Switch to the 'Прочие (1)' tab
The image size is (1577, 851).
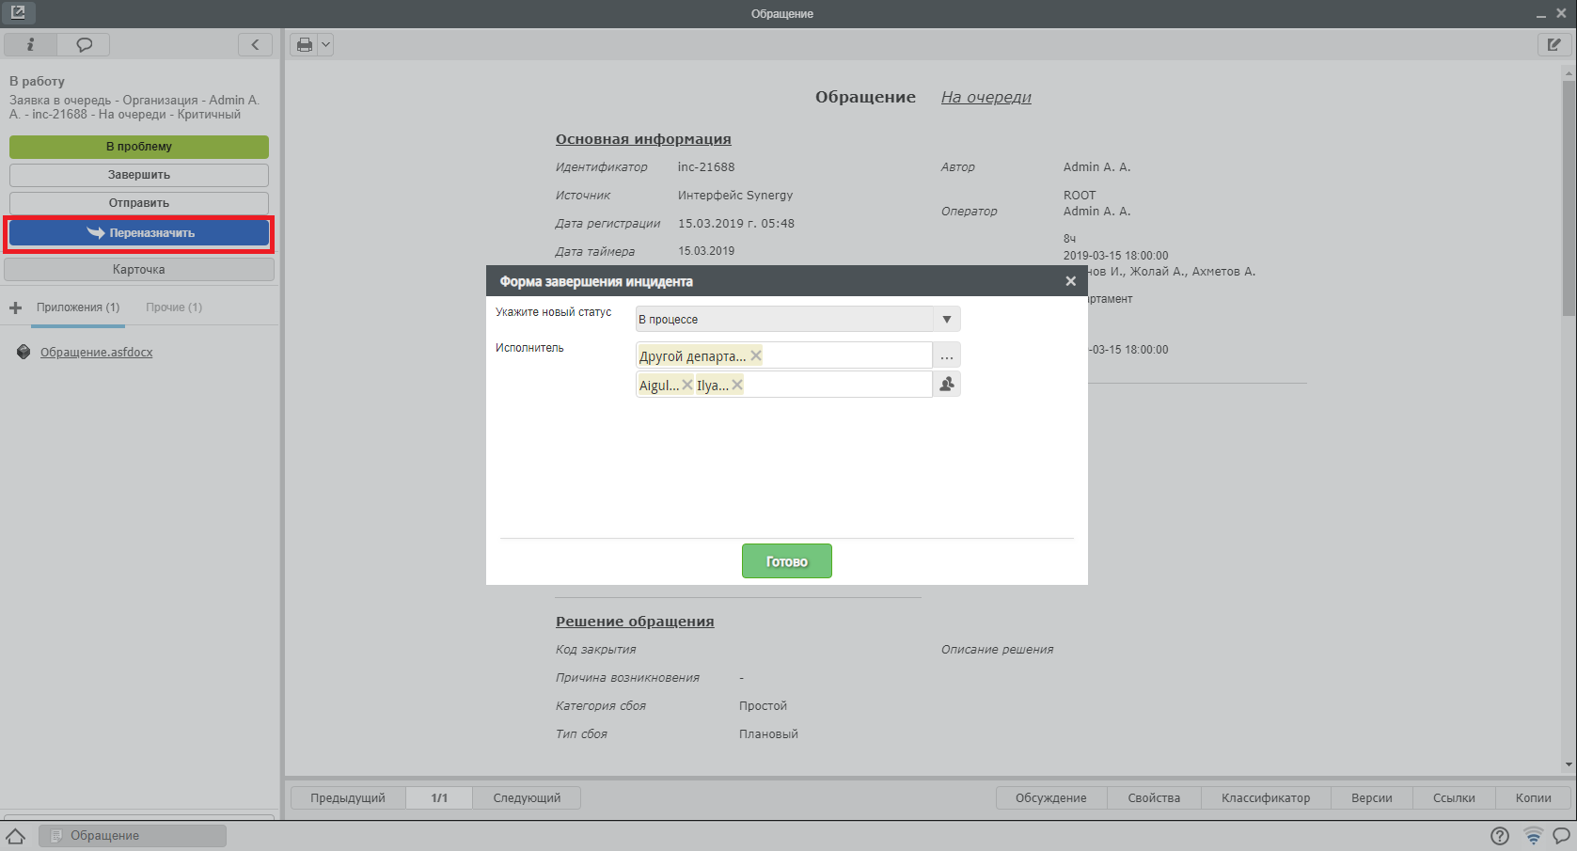click(x=174, y=307)
